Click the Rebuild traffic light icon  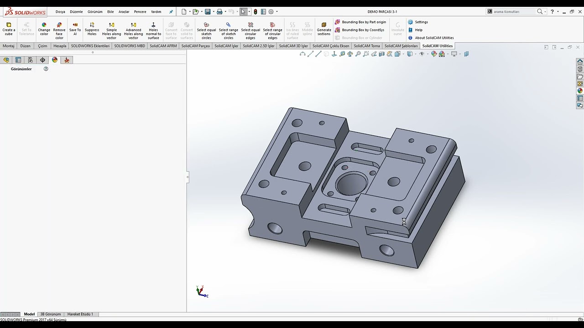(255, 12)
